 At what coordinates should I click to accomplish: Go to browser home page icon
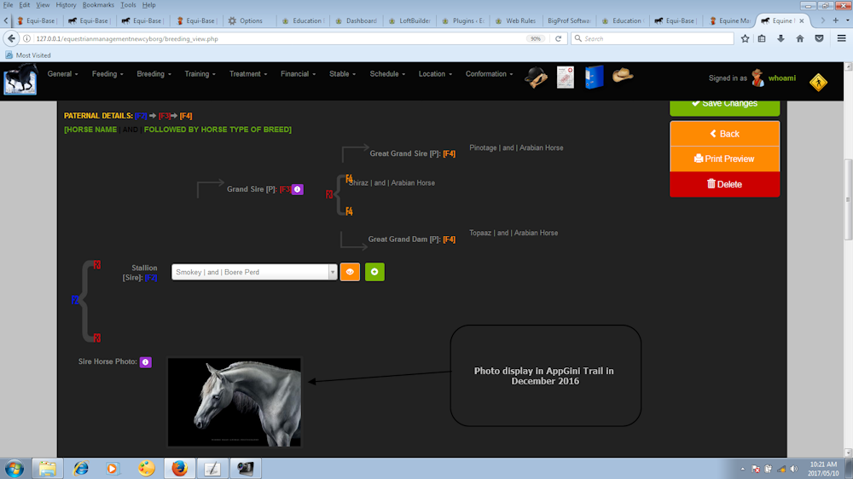tap(800, 38)
